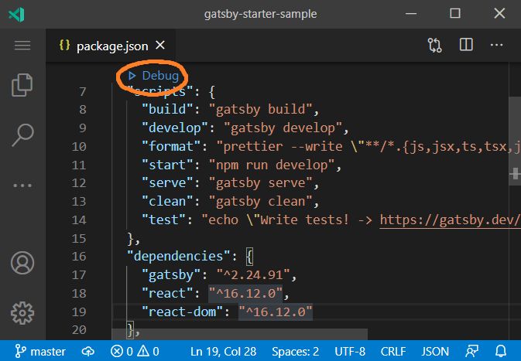
Task: Place cursor on "format" key
Action: click(171, 146)
